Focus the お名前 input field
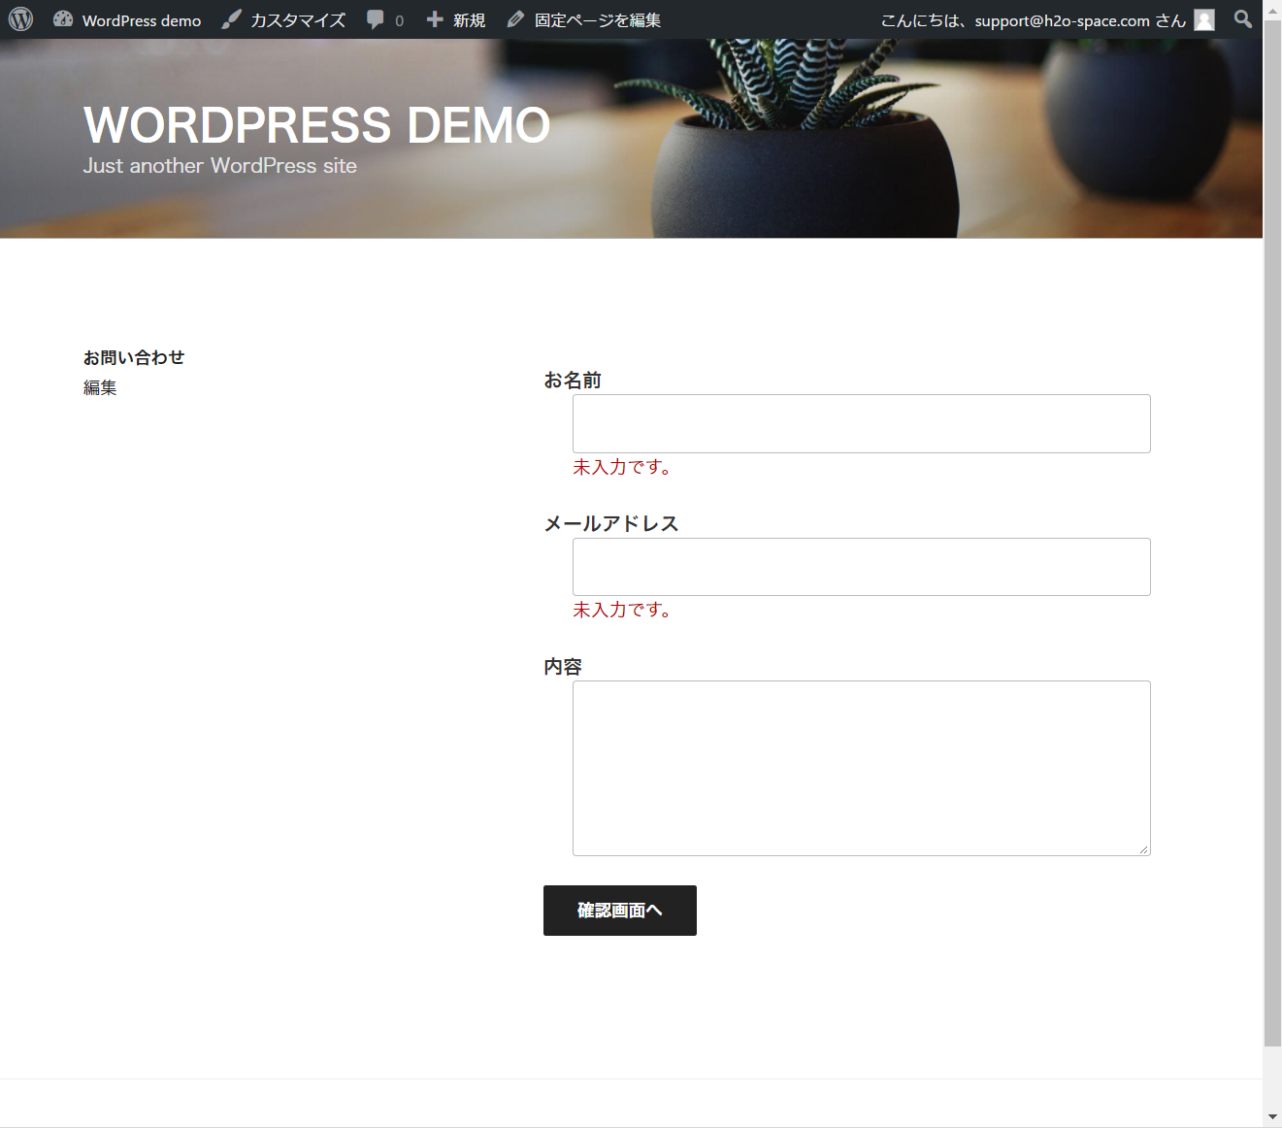 (861, 424)
